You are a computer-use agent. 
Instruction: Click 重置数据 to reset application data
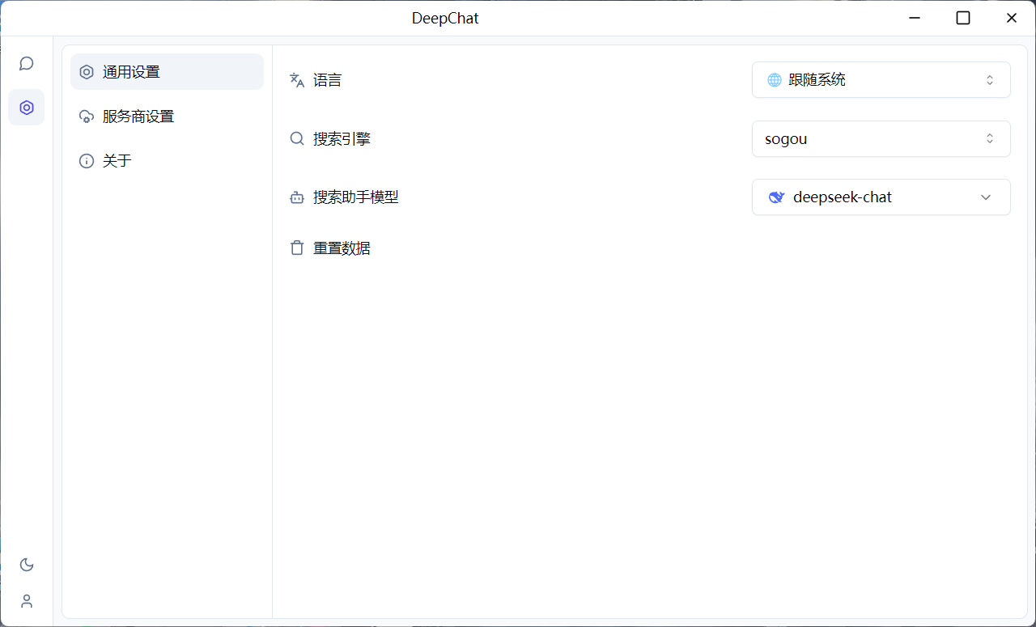tap(342, 248)
